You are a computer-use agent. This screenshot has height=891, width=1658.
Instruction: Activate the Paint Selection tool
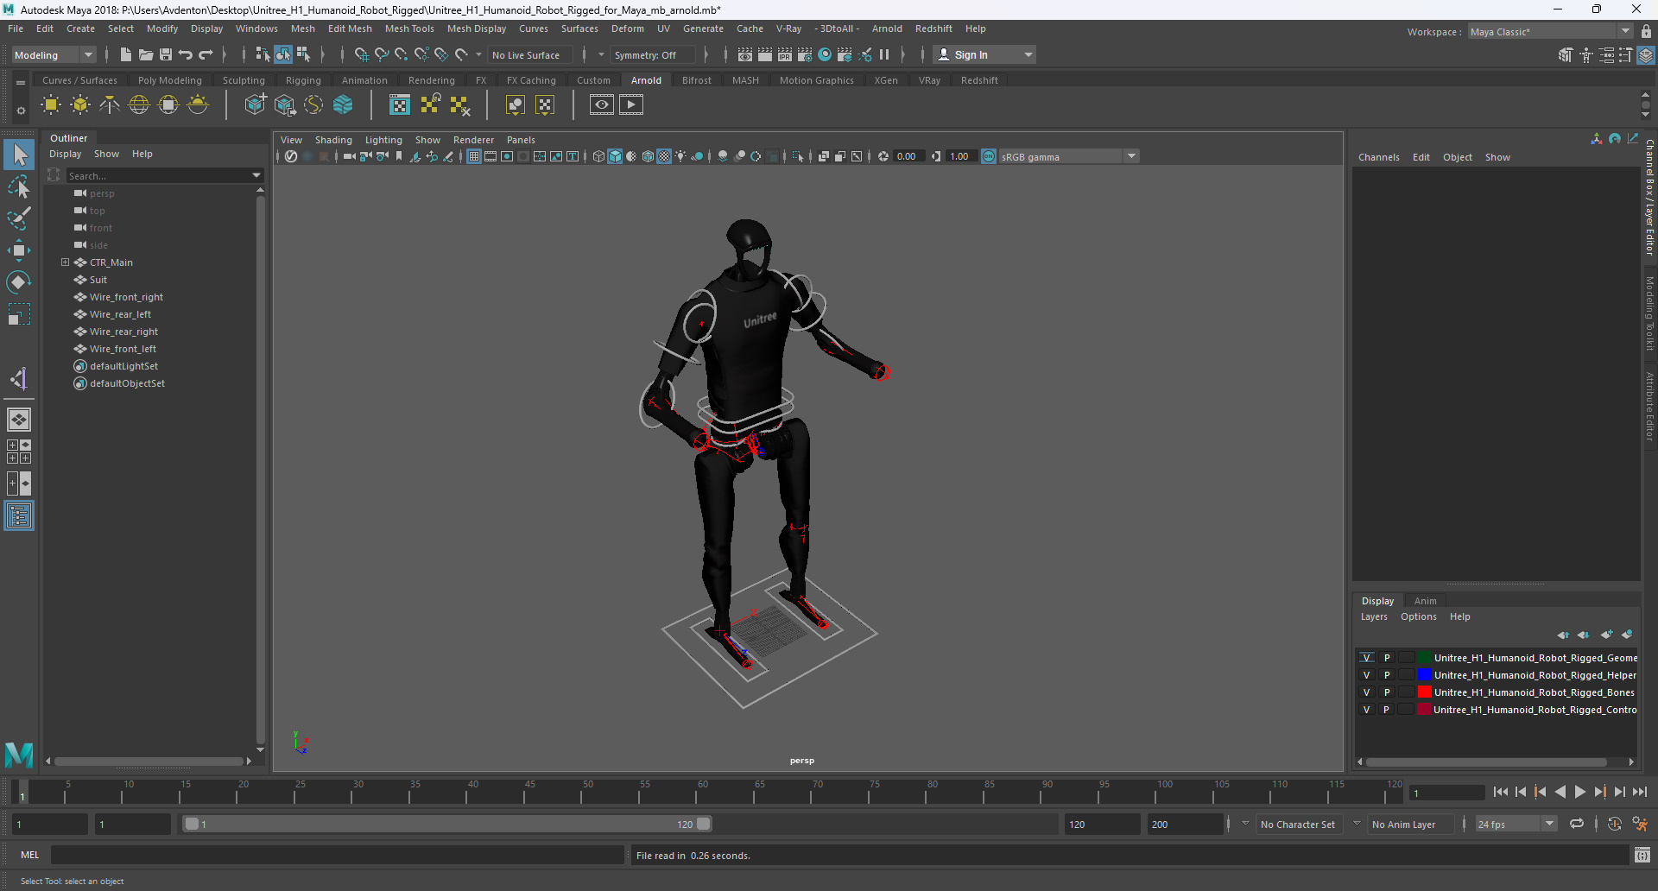coord(19,218)
